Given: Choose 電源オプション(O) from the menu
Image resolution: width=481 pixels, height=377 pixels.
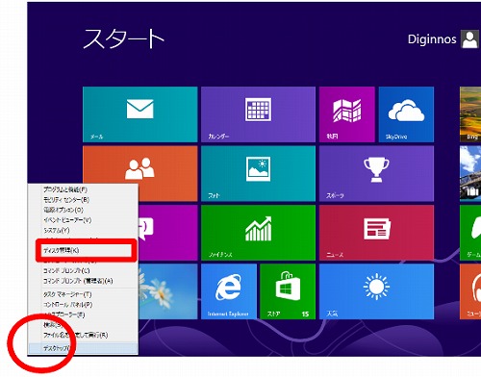Looking at the screenshot, I should pyautogui.click(x=83, y=210).
